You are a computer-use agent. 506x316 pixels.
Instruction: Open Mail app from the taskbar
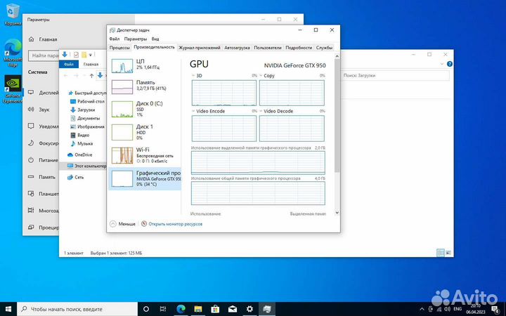tap(233, 309)
